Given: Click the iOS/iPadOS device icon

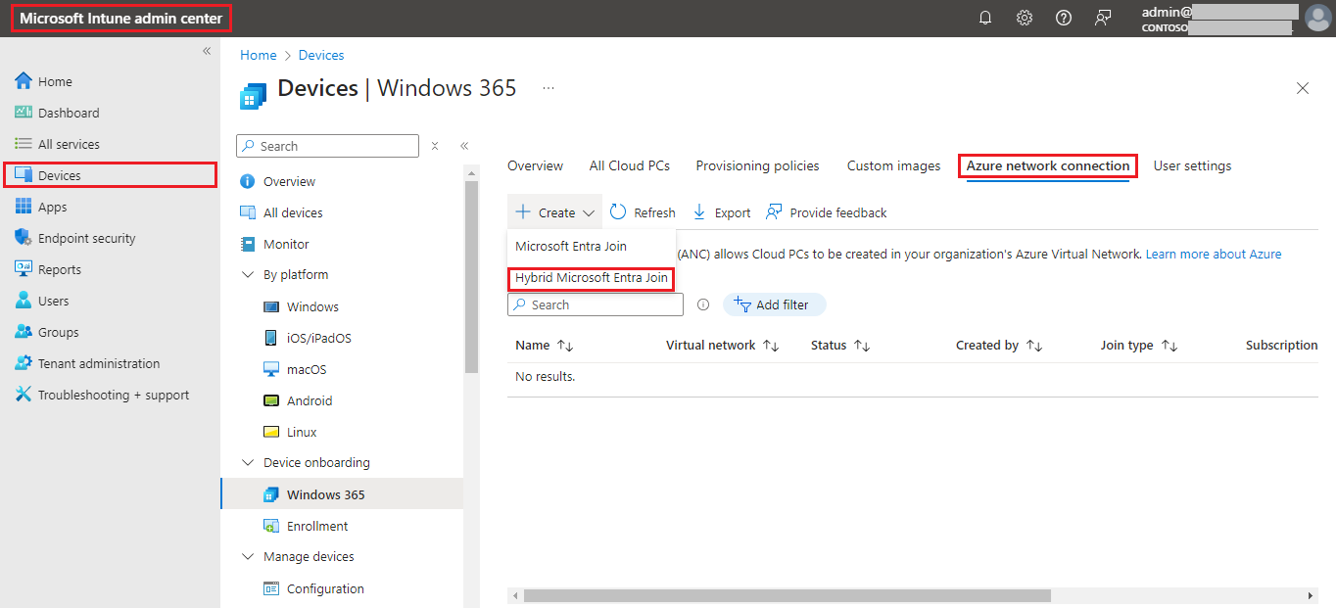Looking at the screenshot, I should 271,338.
